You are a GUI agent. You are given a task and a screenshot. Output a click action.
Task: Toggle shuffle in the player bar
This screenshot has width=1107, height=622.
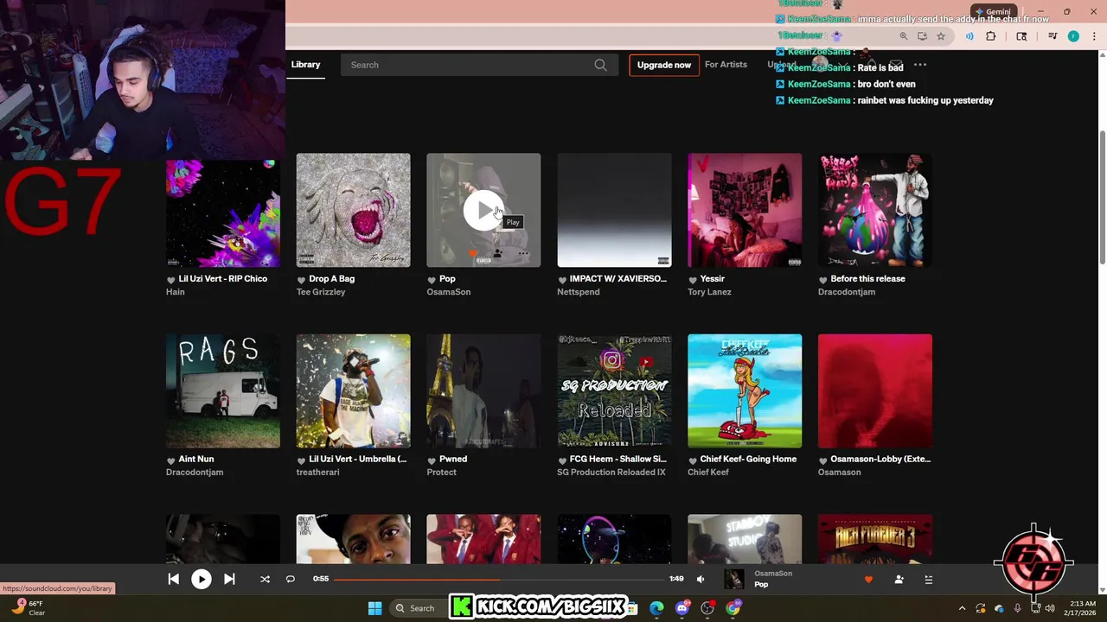pos(265,580)
